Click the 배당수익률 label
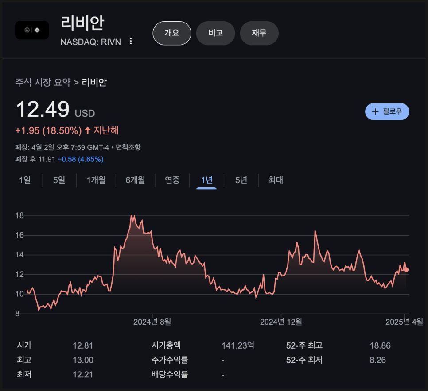The height and width of the screenshot is (391, 428). (x=170, y=374)
